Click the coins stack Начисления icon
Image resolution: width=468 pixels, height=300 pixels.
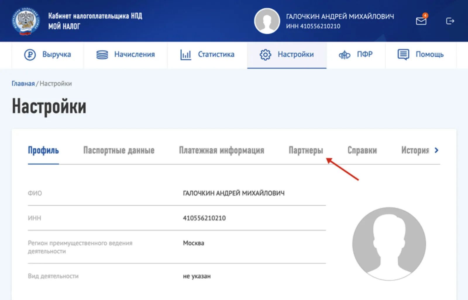click(x=102, y=55)
